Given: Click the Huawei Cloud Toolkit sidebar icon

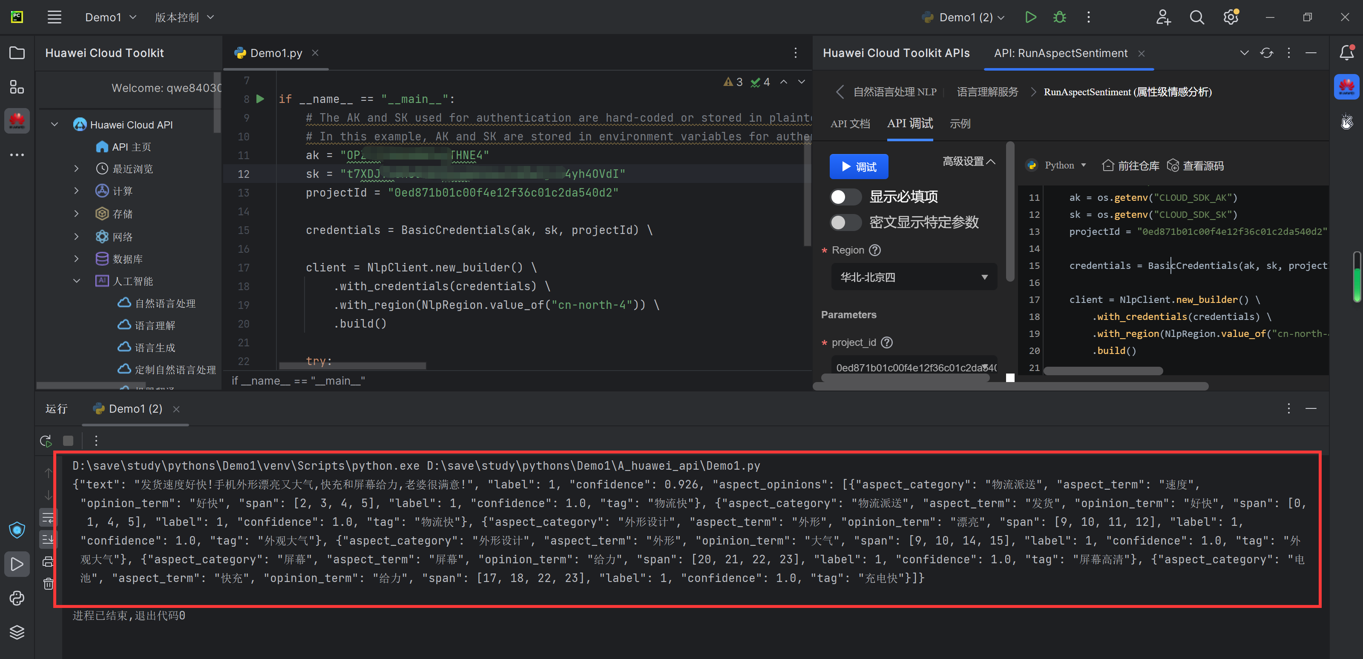Looking at the screenshot, I should pos(17,121).
